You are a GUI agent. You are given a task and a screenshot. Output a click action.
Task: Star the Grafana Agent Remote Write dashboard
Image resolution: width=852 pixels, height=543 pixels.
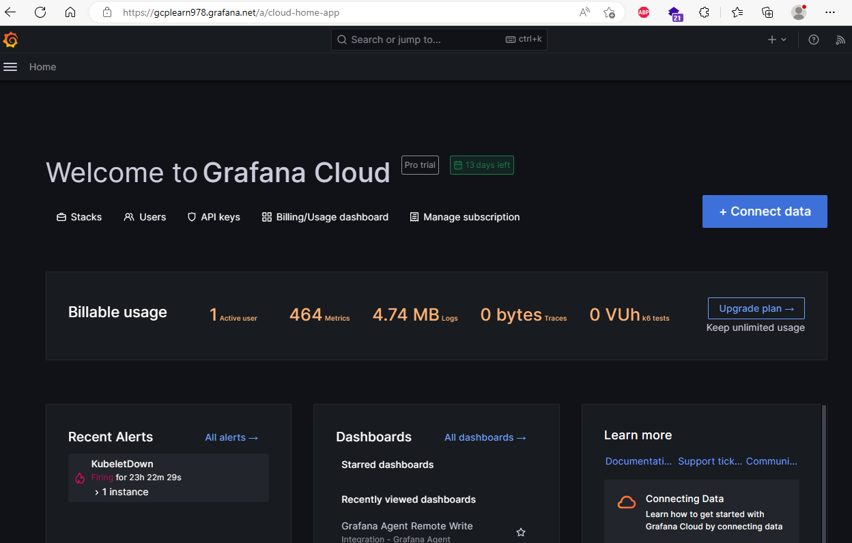pos(521,532)
